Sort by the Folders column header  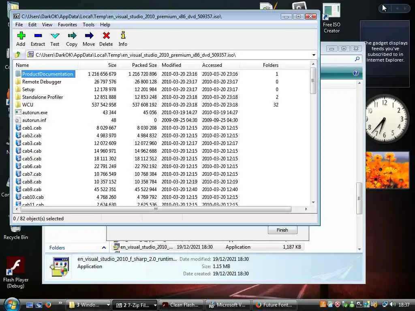260,65
